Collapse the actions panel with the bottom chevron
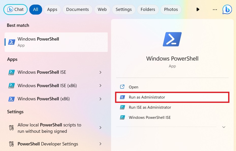The image size is (236, 151). tap(224, 127)
